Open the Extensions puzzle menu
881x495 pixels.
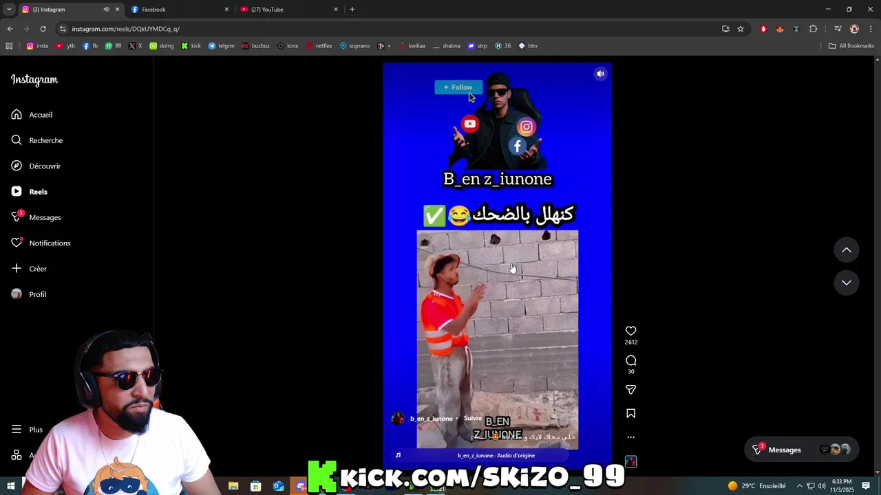coord(813,29)
